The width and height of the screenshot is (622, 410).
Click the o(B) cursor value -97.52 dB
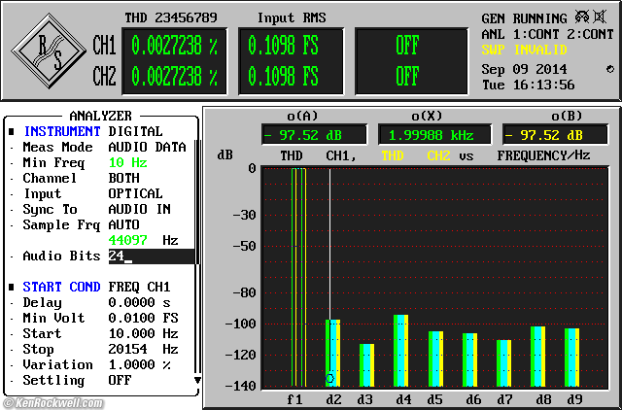tap(555, 135)
